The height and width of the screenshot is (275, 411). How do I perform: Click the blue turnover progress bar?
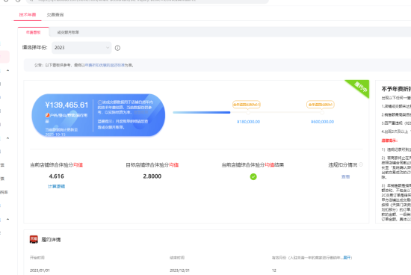coord(202,112)
